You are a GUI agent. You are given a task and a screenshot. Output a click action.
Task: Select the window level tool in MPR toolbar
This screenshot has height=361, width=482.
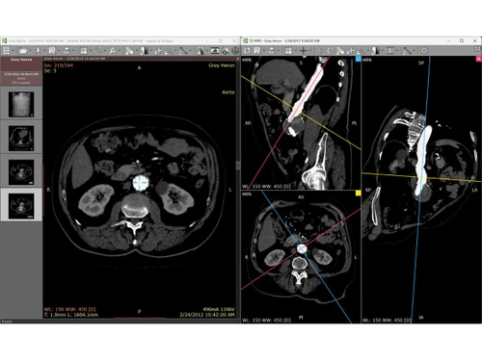[x=375, y=50]
